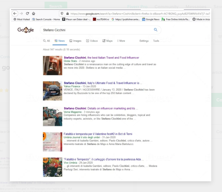Go to the browser home page icon
This screenshot has width=222, height=192.
point(33,14)
